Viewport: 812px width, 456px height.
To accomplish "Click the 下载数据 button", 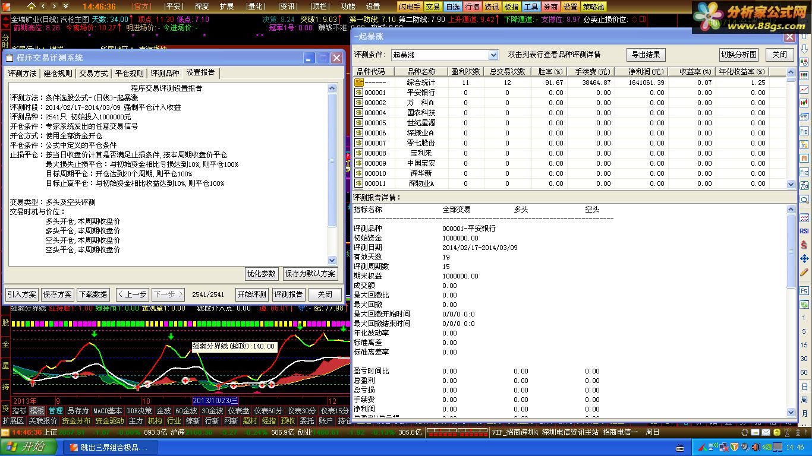I will pos(93,294).
